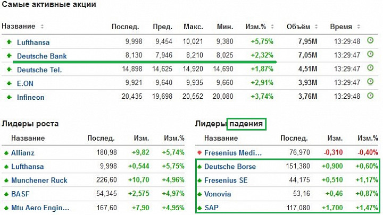The height and width of the screenshot is (215, 383).
Task: Open the Vonovia stock link
Action: (x=218, y=194)
